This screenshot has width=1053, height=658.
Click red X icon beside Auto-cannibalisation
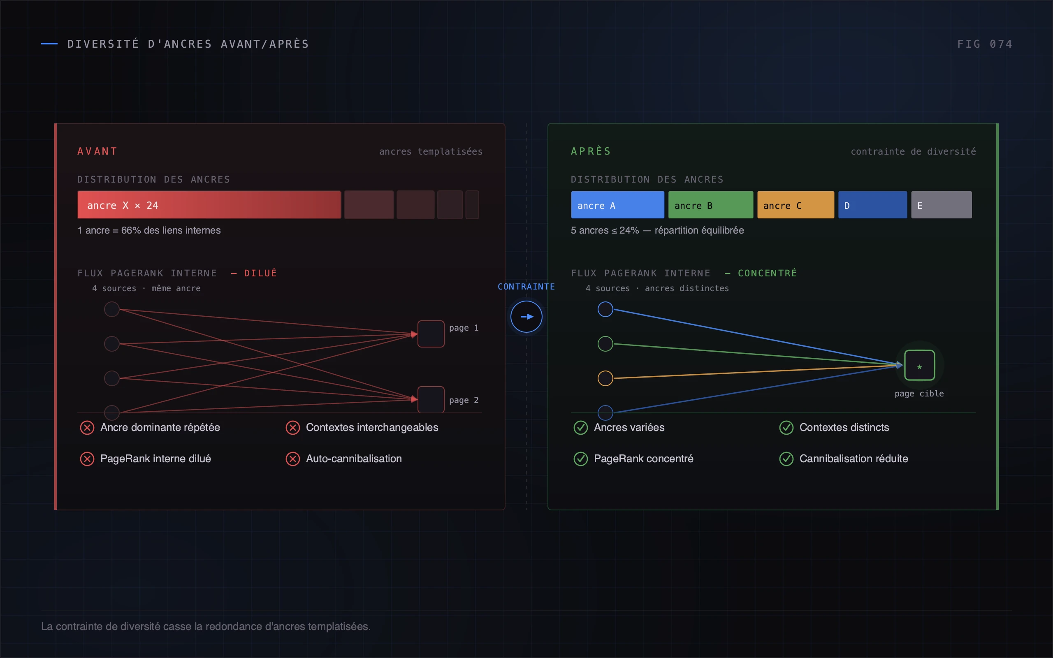[292, 459]
